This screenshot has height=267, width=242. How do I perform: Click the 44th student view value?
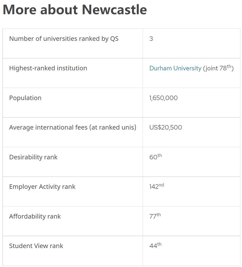click(x=155, y=245)
